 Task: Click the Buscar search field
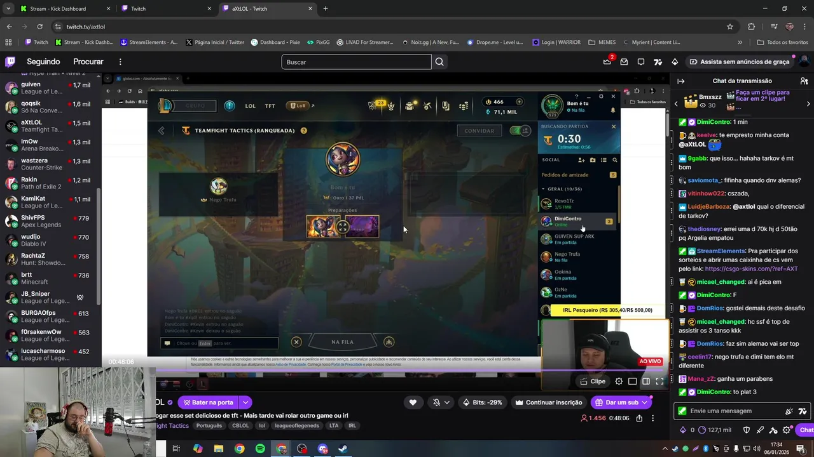pyautogui.click(x=356, y=62)
